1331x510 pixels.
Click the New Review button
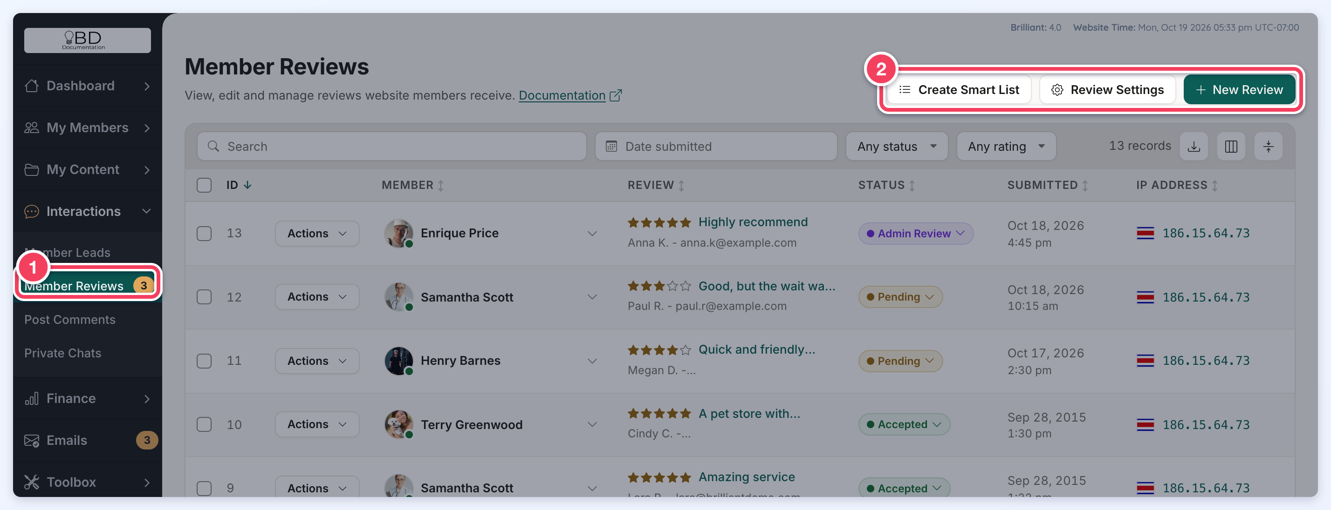(x=1239, y=90)
